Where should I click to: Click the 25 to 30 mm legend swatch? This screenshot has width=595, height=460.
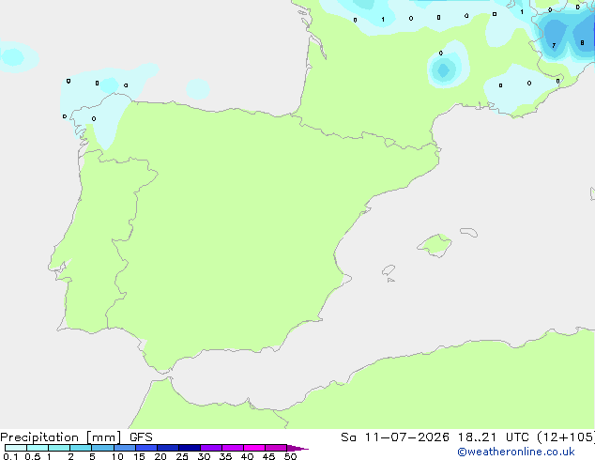click(x=189, y=448)
